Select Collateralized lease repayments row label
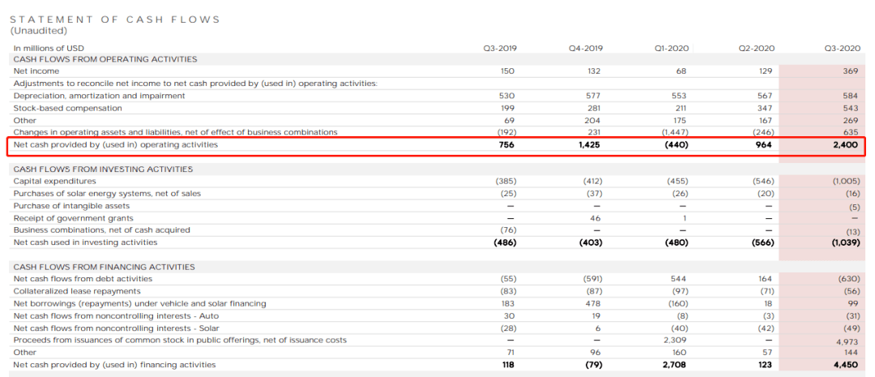Viewport: 875px width, 377px height. (77, 291)
